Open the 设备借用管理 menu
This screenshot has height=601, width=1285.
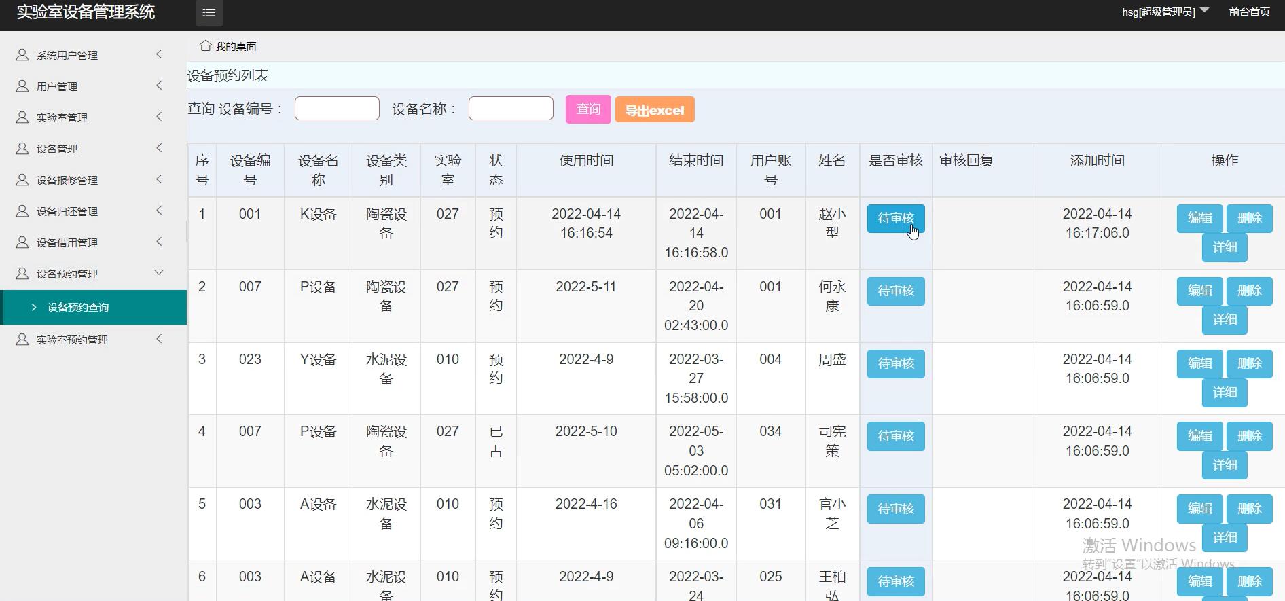coord(93,242)
